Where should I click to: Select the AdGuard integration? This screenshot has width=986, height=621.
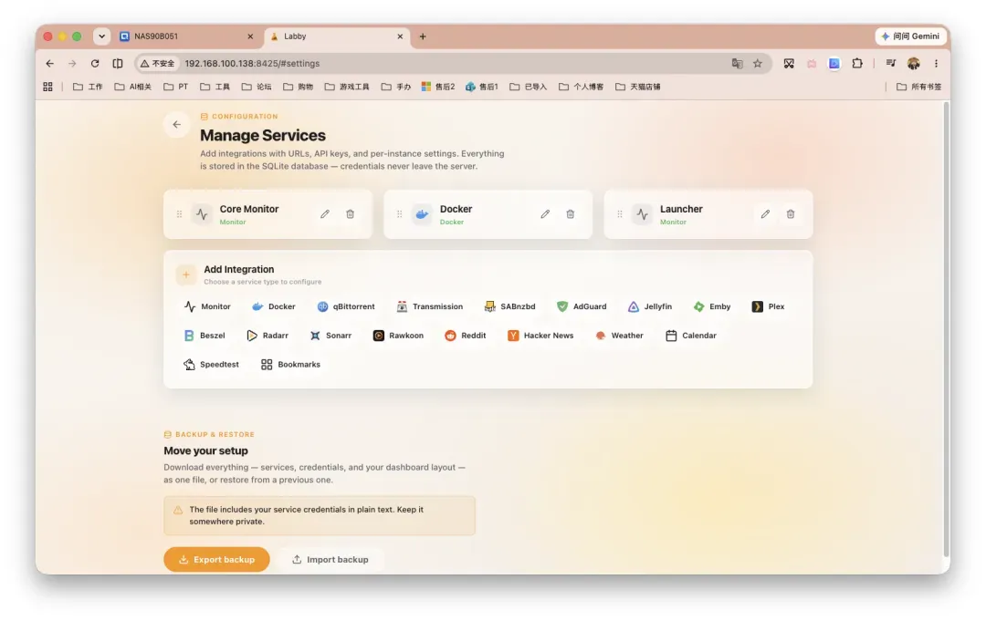(x=582, y=306)
